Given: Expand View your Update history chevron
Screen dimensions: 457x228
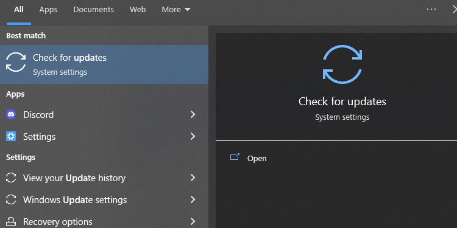Looking at the screenshot, I should 193,178.
